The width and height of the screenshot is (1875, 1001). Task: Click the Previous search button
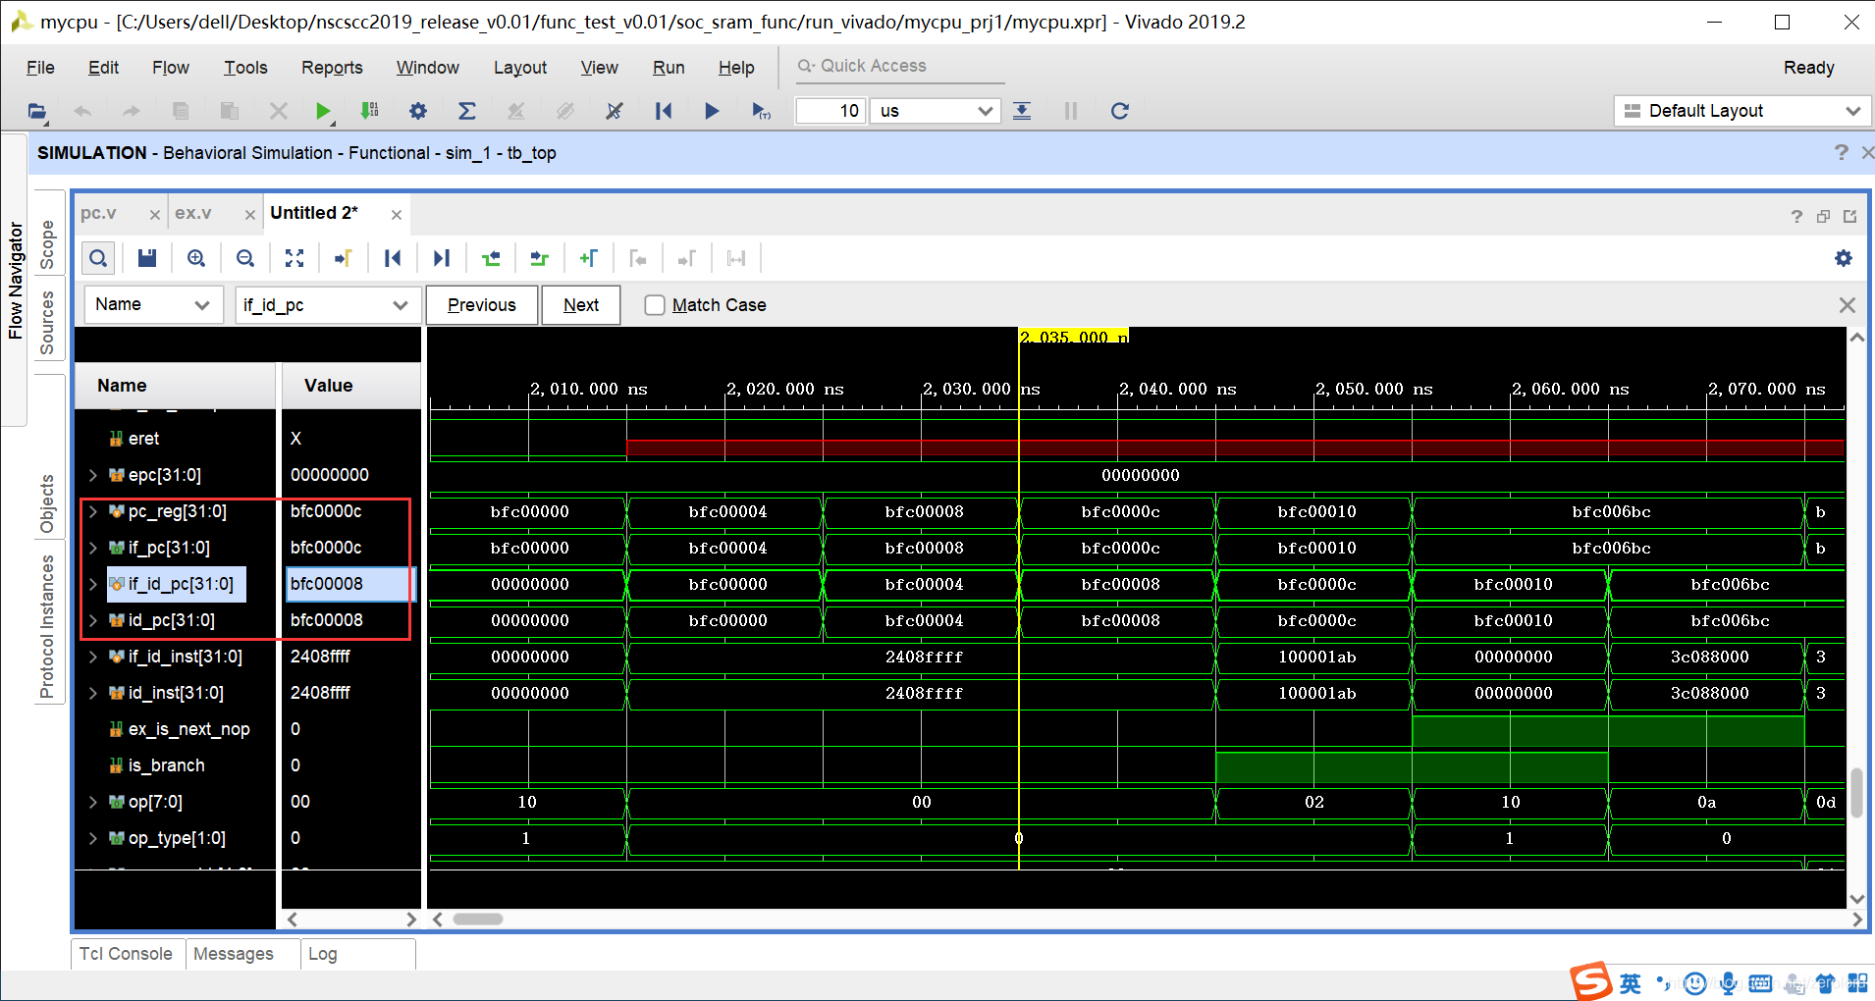482,305
